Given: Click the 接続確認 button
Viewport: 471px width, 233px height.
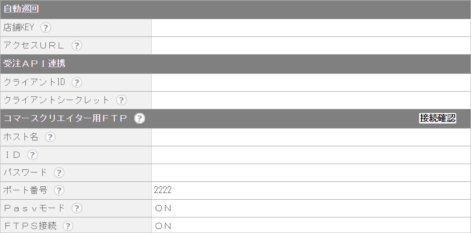Looking at the screenshot, I should click(438, 118).
